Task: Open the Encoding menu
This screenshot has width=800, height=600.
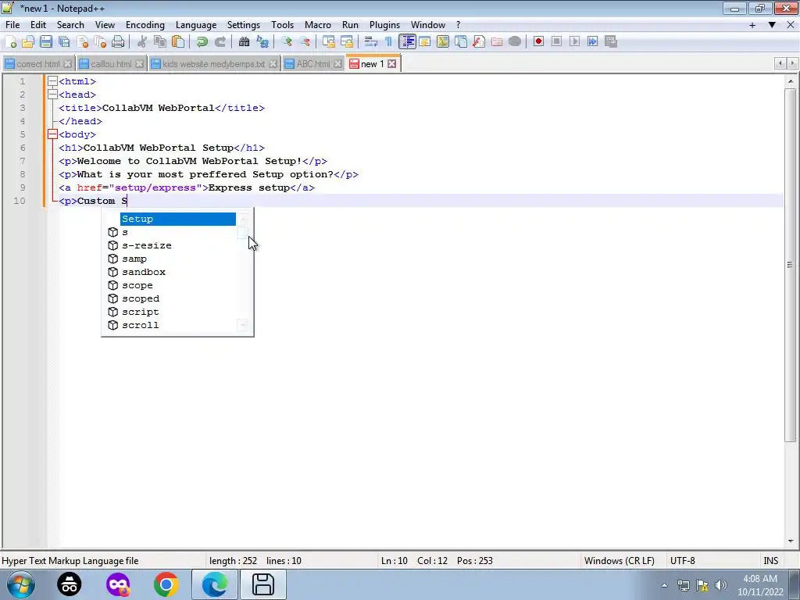Action: tap(145, 24)
